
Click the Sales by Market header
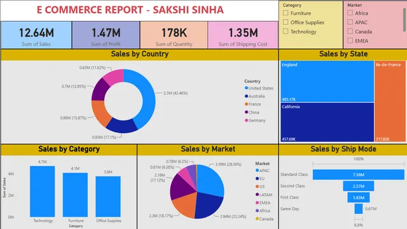pyautogui.click(x=208, y=149)
